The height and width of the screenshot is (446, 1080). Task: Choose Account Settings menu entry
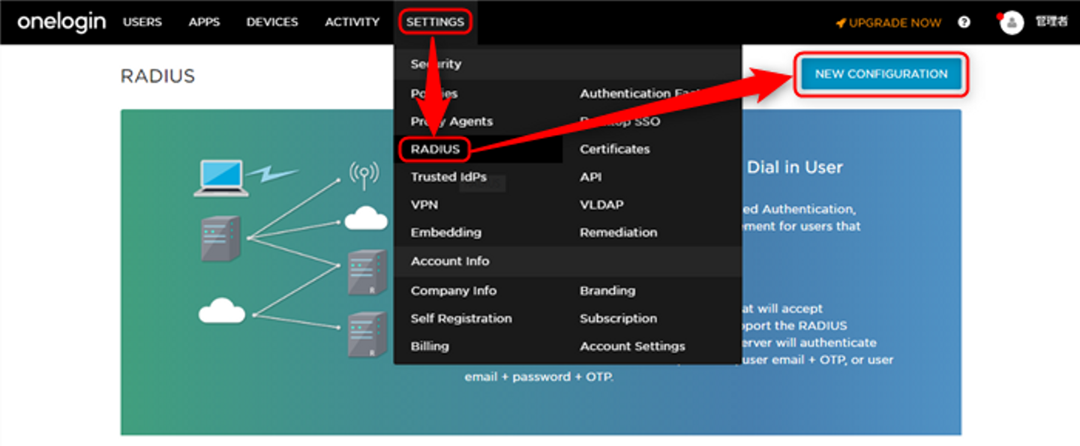tap(633, 346)
